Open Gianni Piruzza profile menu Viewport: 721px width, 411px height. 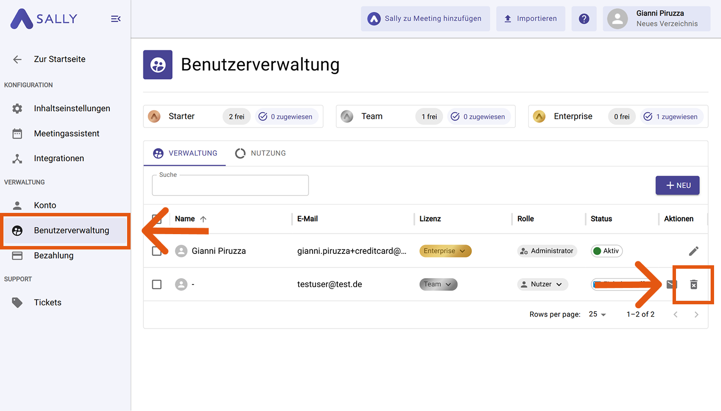(657, 19)
